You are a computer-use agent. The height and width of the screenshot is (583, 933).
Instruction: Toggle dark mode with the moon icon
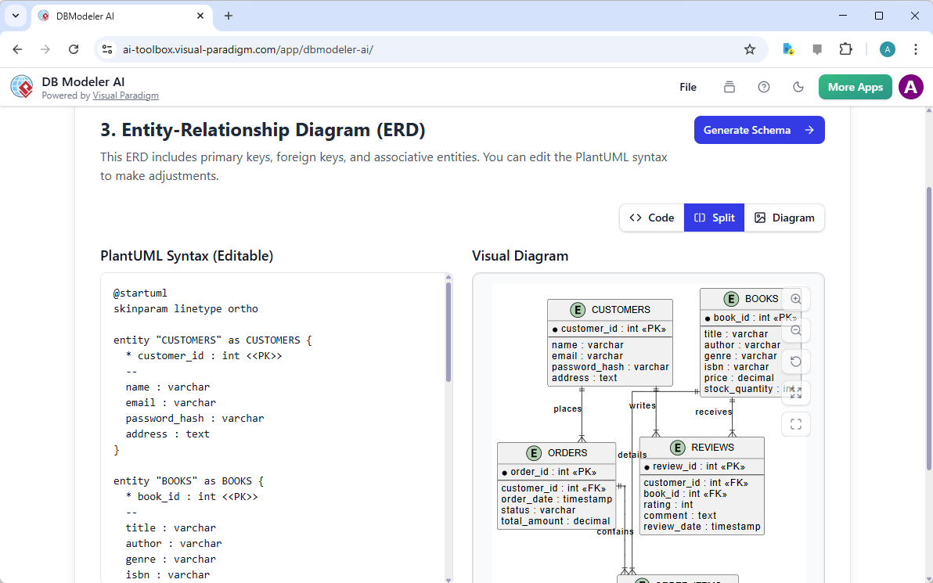798,87
